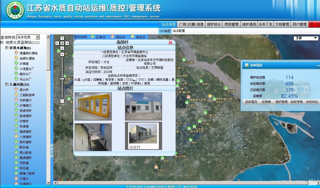Collapse the 总体情况 panel with chevron
Screen dimensions: 320x188
click(318, 65)
